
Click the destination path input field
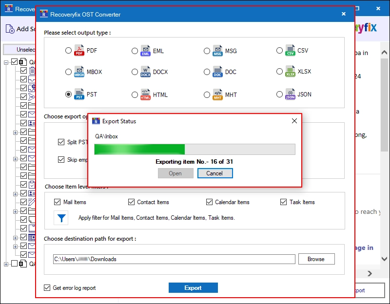coord(174,259)
